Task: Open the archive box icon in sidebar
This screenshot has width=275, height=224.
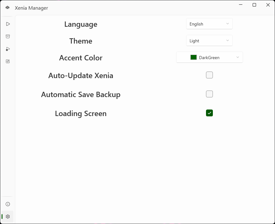Action: coord(8,36)
